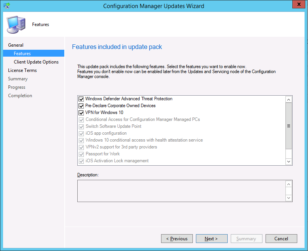Select 'Conditional Access for Configuration Manager Managed PCs' text
Viewport: 308px width, 251px height.
pos(143,119)
